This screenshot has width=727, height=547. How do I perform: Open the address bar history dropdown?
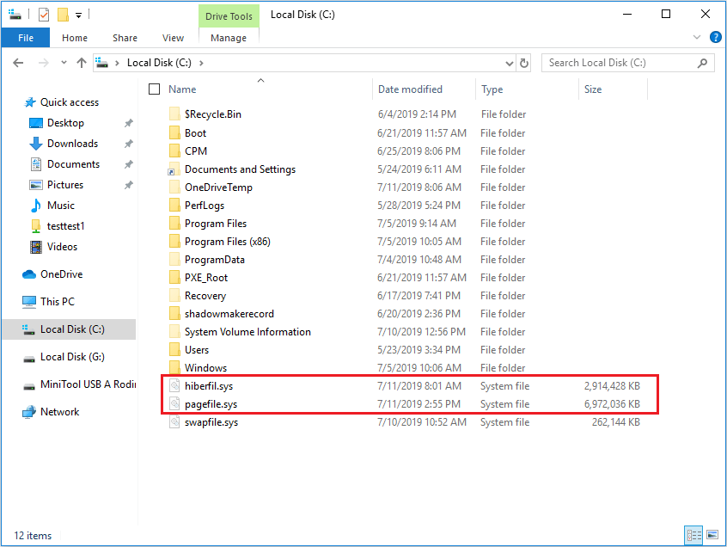pos(509,63)
